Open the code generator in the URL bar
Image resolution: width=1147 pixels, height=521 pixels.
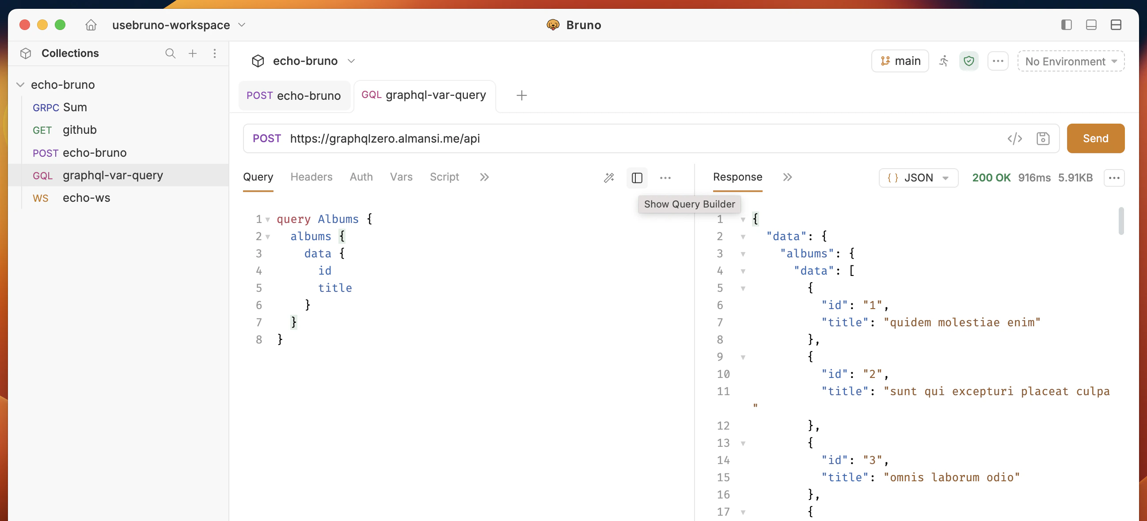point(1015,138)
